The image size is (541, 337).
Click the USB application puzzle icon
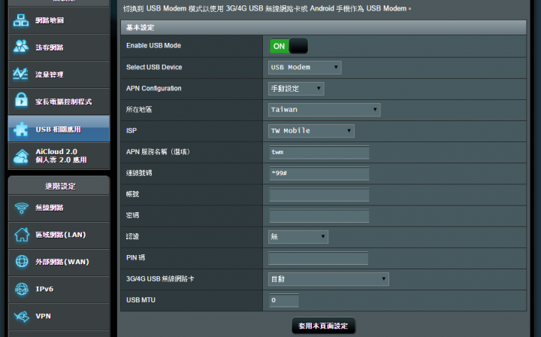(x=21, y=129)
